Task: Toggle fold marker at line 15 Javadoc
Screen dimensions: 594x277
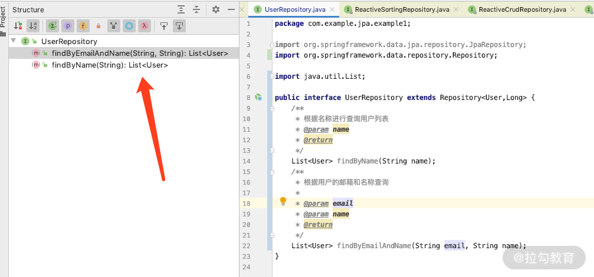Action: (272, 172)
